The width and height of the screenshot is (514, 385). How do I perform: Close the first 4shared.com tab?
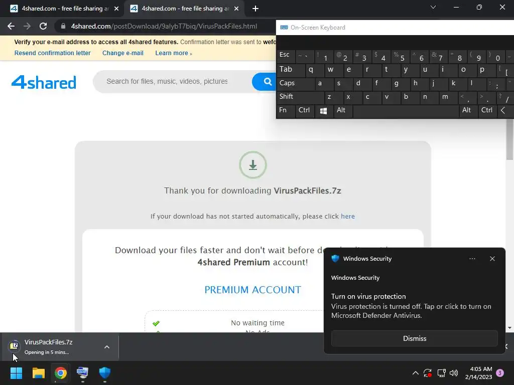pos(116,9)
